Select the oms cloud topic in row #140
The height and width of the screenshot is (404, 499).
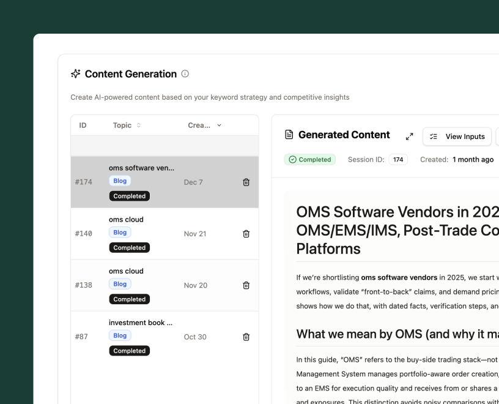point(126,220)
